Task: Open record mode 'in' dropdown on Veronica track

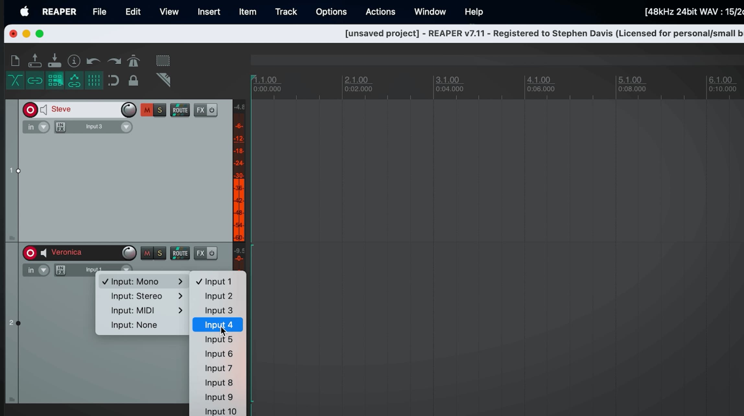Action: (x=36, y=270)
